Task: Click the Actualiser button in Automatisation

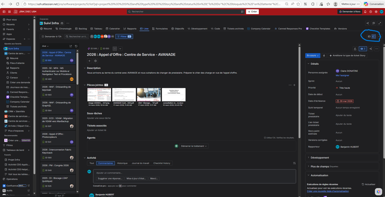Action: click(368, 184)
